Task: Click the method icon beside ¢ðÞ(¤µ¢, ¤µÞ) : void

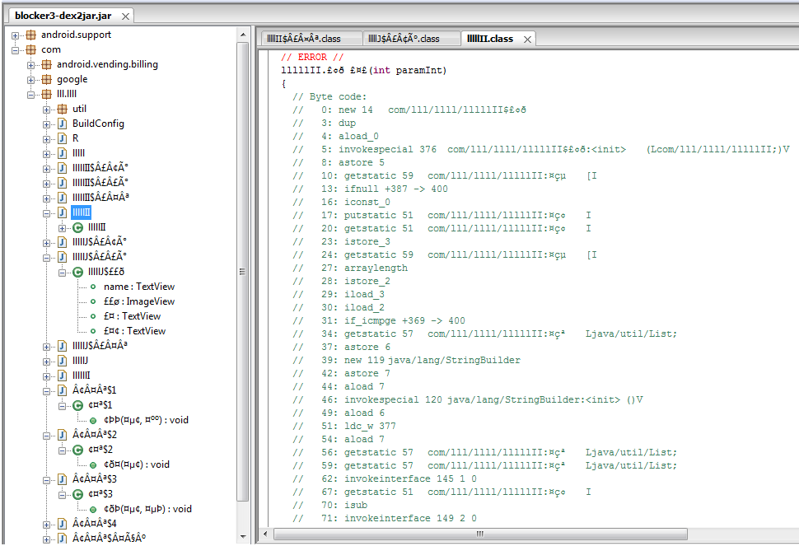Action: tap(93, 509)
